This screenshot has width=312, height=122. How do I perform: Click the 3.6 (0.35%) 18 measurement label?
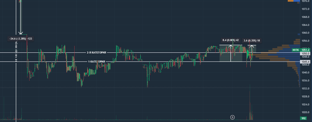point(252,40)
